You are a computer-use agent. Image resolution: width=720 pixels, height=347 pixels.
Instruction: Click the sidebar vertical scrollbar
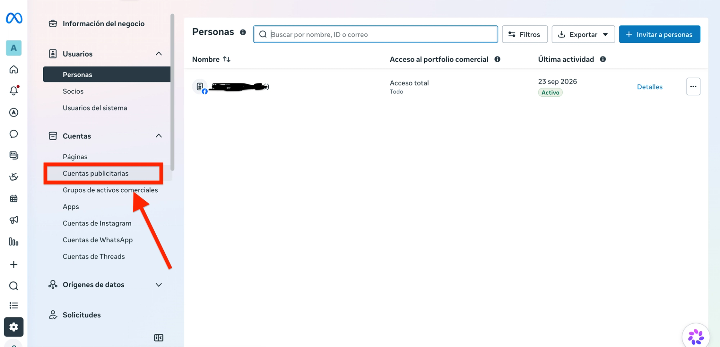point(172,92)
